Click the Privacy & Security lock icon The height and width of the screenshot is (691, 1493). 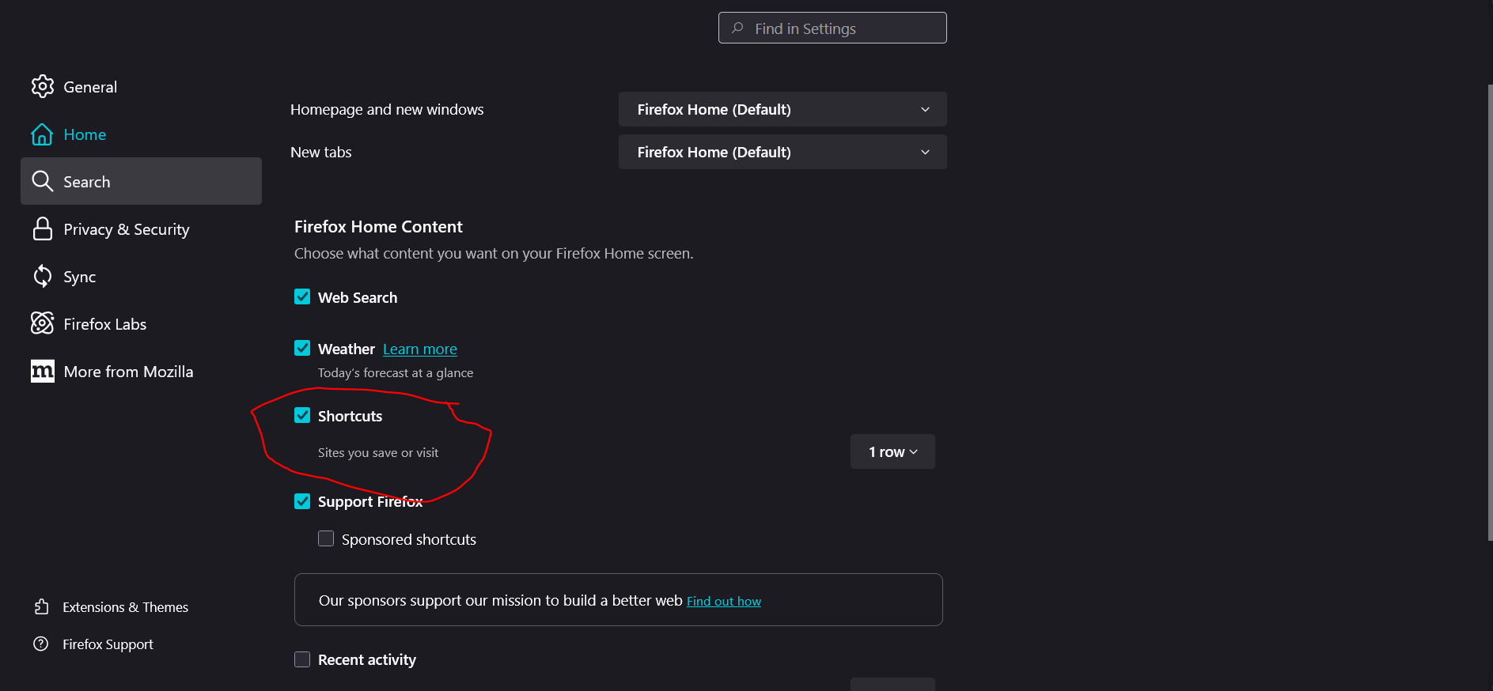click(x=43, y=228)
